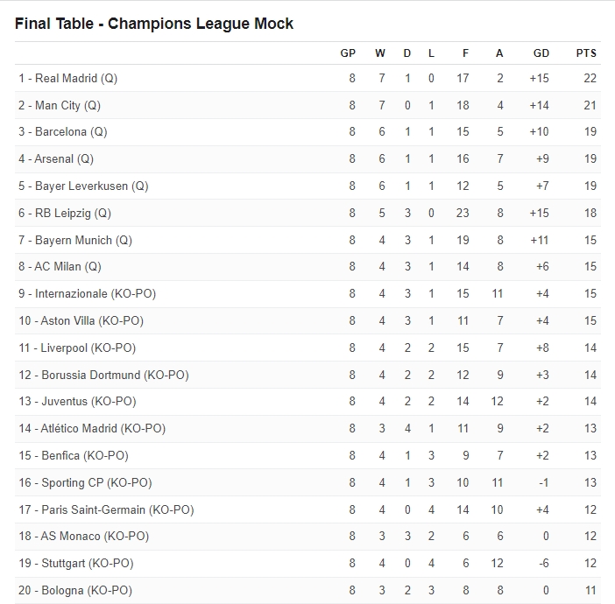Screen dimensions: 615x604
Task: Click the PTS column header
Action: 586,53
